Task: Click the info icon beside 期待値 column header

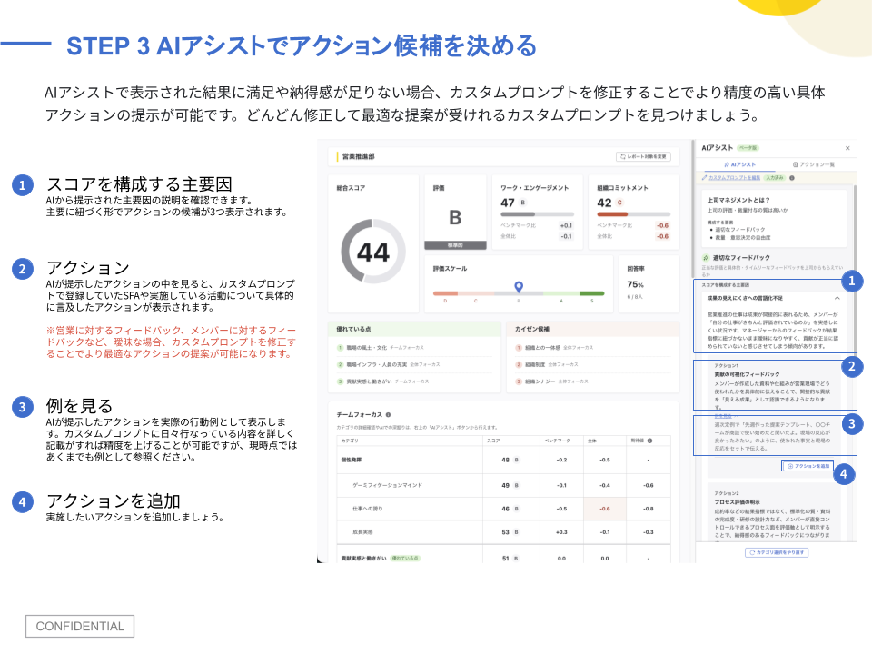Action: pos(649,441)
